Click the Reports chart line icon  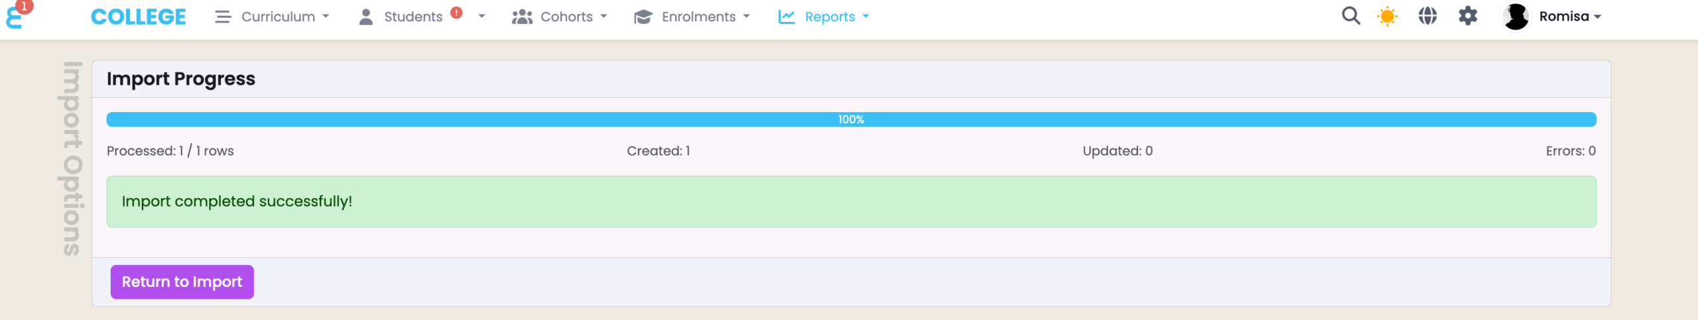point(787,17)
